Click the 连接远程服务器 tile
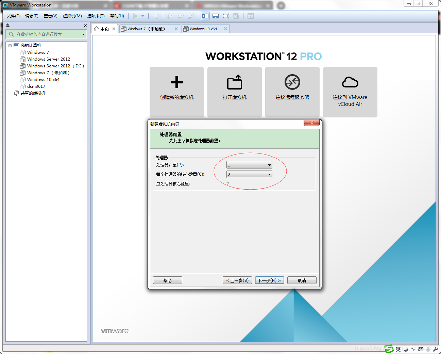The height and width of the screenshot is (354, 441). click(x=292, y=92)
